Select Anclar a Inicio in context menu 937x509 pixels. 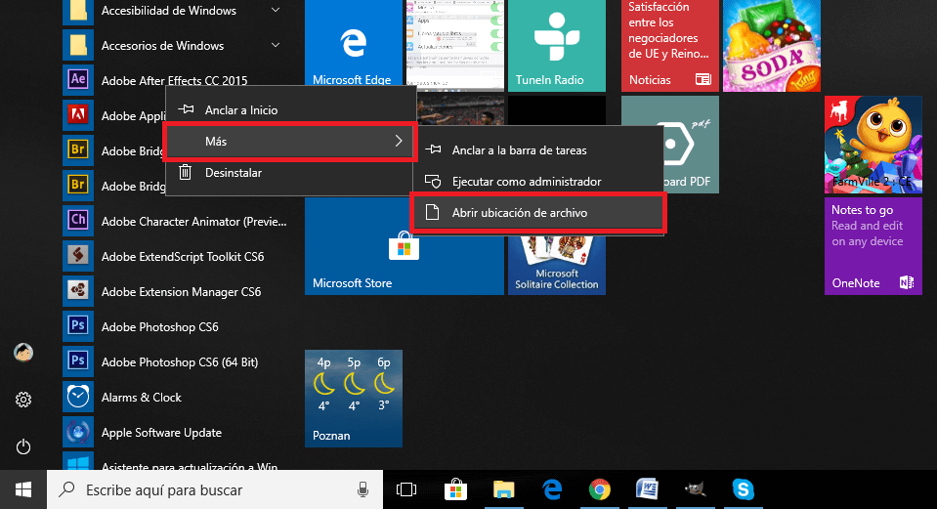point(290,110)
